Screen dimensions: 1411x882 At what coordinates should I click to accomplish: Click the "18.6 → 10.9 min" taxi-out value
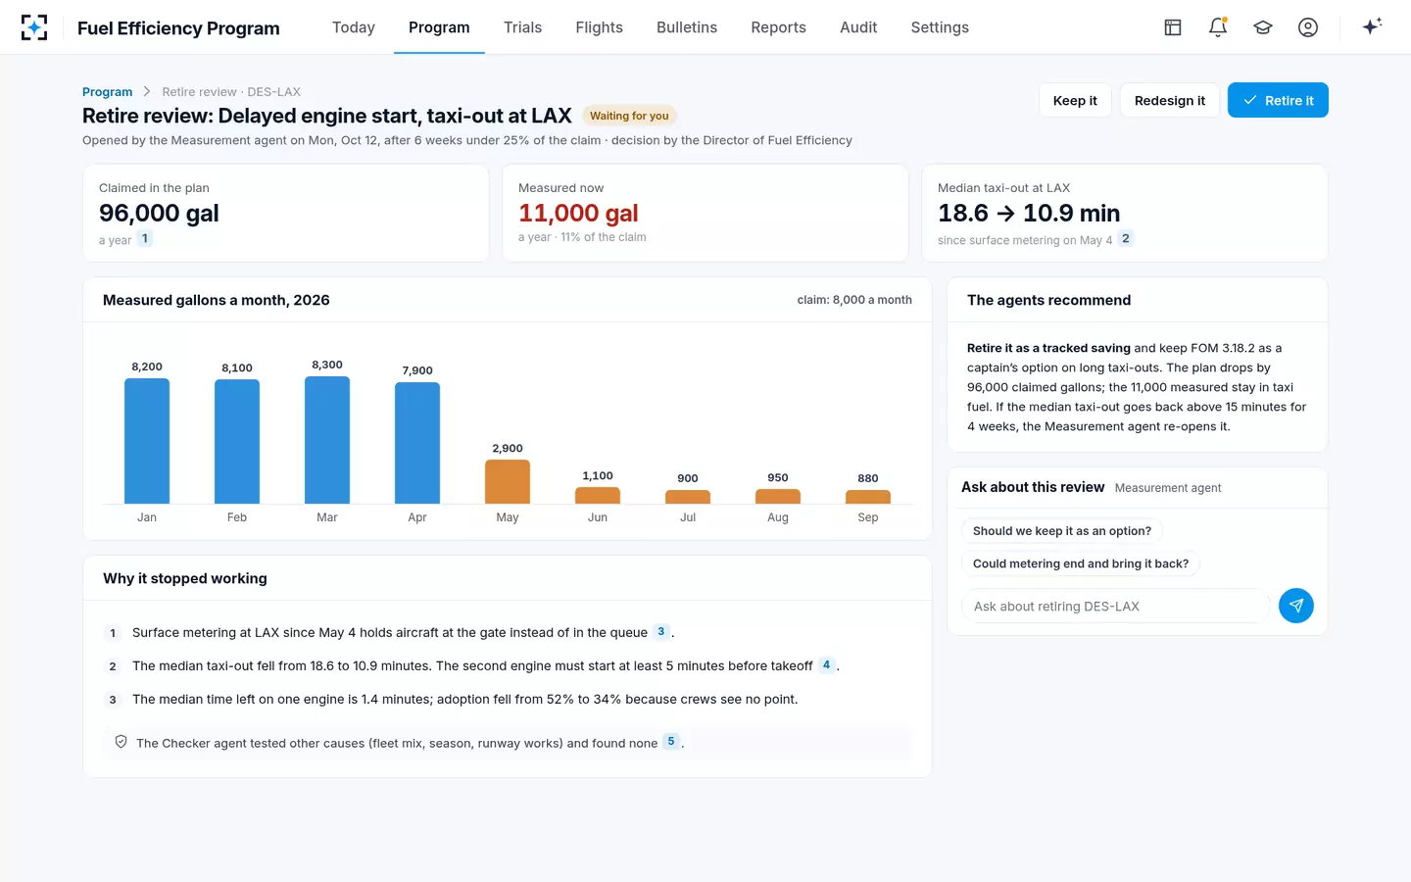tap(1029, 213)
